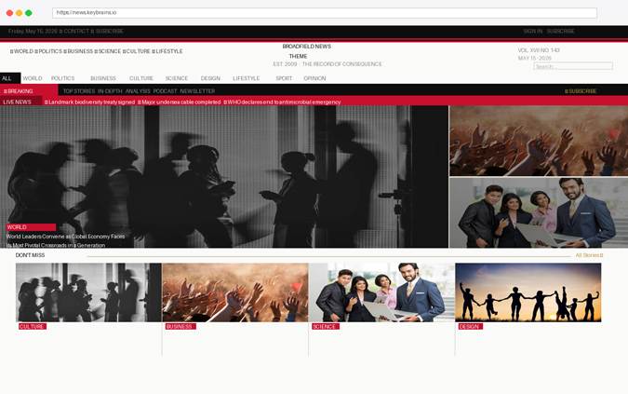
Task: Click the gold Subscribe button in the black bar
Action: 581,91
